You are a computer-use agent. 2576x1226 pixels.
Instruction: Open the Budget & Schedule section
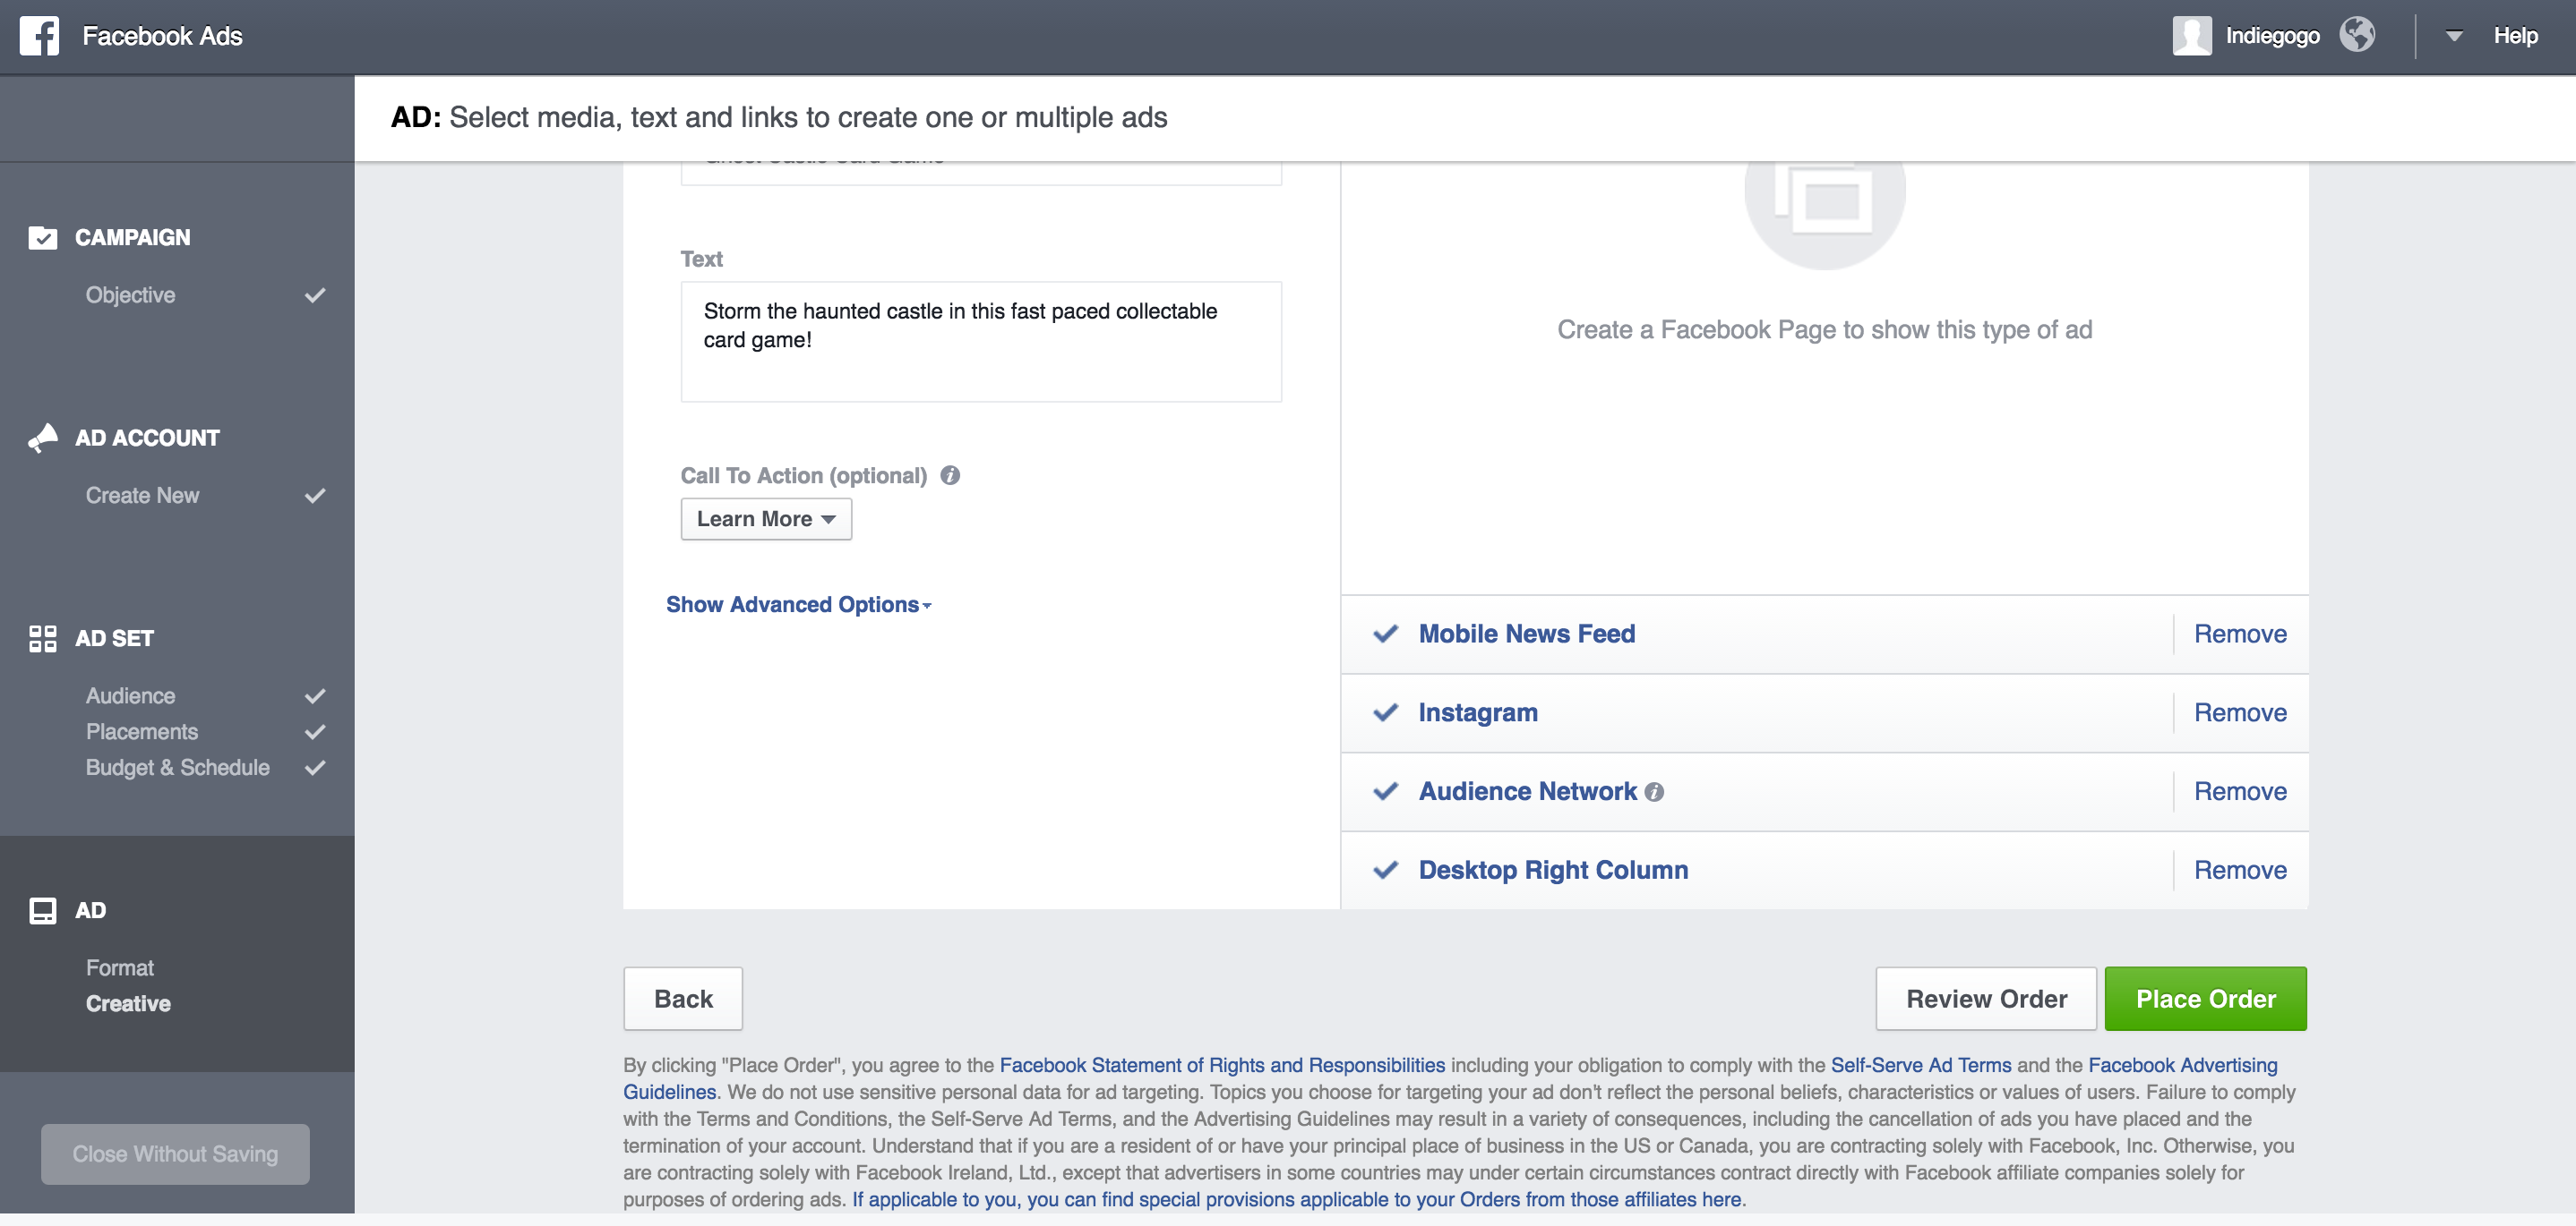click(x=177, y=768)
